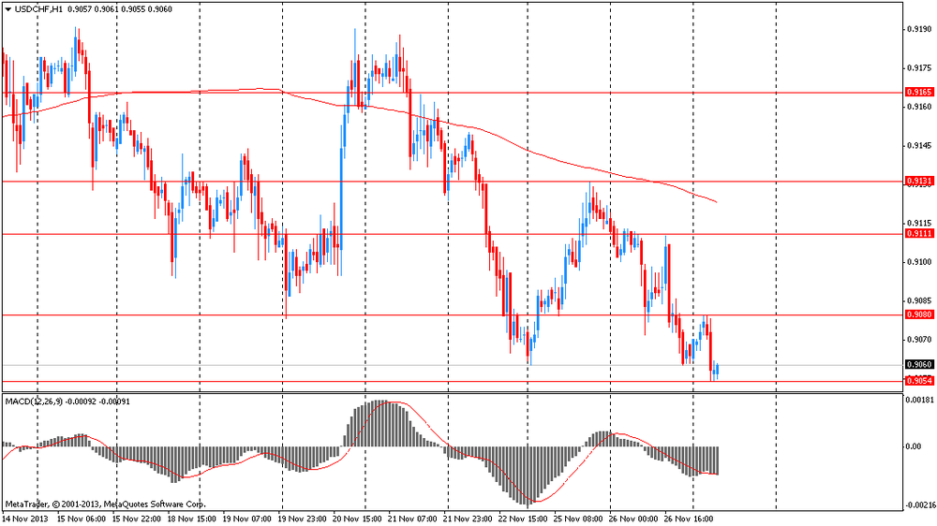This screenshot has width=937, height=526.
Task: Click the current price 0.9060 label
Action: pyautogui.click(x=918, y=365)
